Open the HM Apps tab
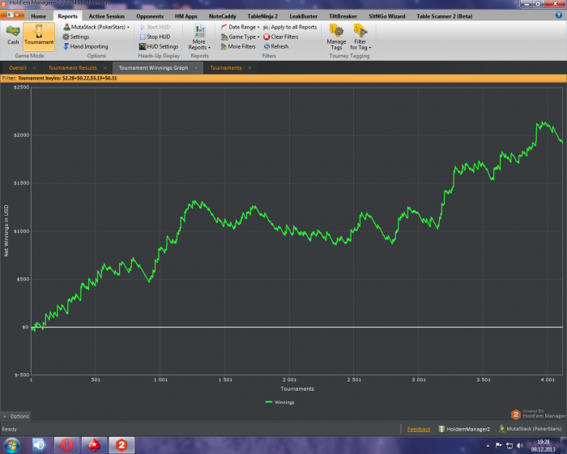 click(x=185, y=16)
